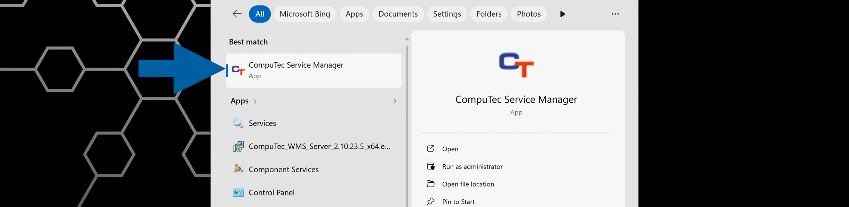
Task: Go back with the left arrow icon
Action: point(237,14)
